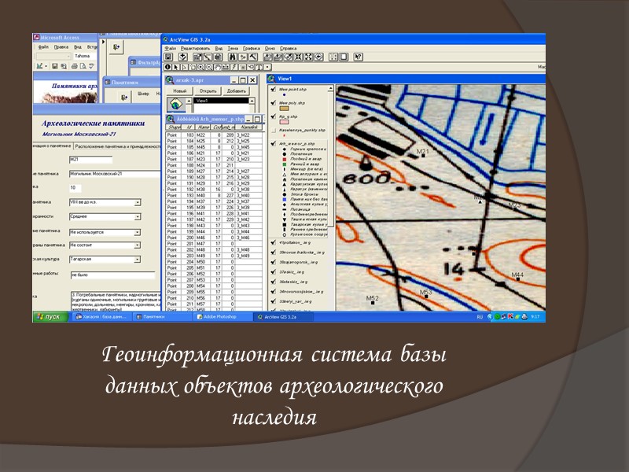Click the pink Kp_g.shp legend swatch

tap(284, 122)
